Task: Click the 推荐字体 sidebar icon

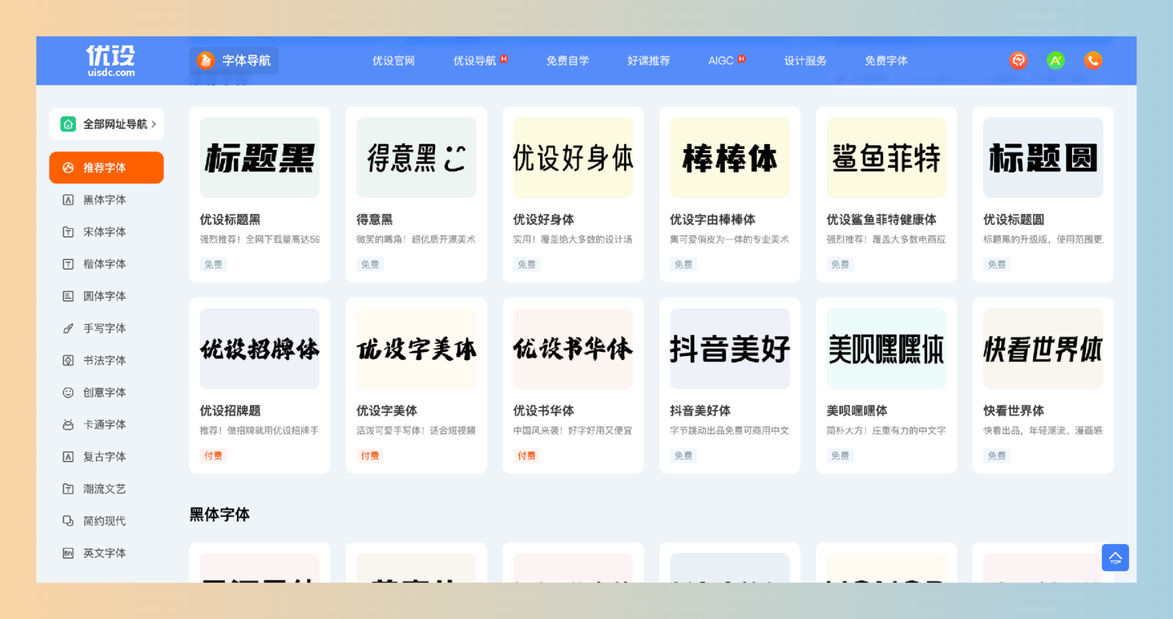Action: [68, 168]
